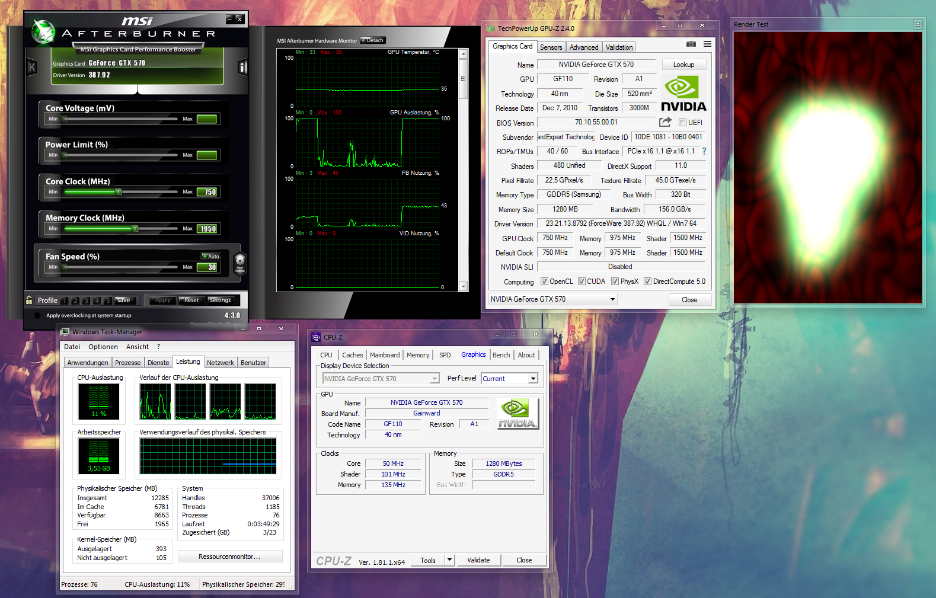
Task: Open the CPU-Z Mainboard tab
Action: point(385,355)
